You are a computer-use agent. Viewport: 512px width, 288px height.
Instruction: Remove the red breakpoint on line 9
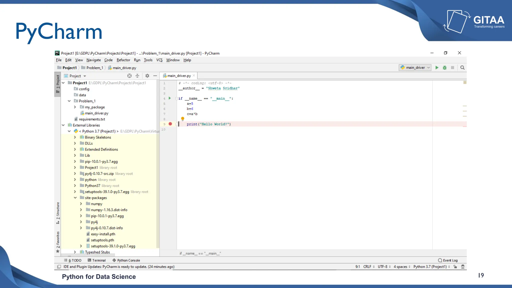170,124
